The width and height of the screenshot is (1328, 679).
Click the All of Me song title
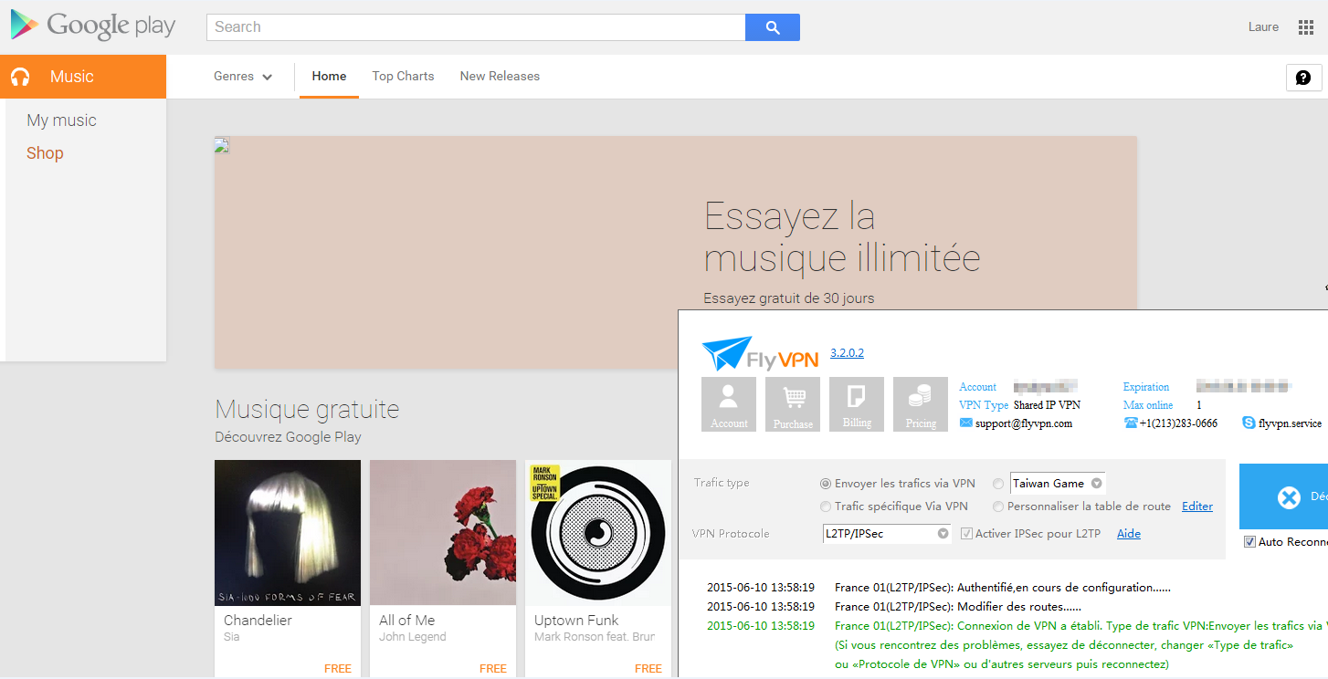407,621
